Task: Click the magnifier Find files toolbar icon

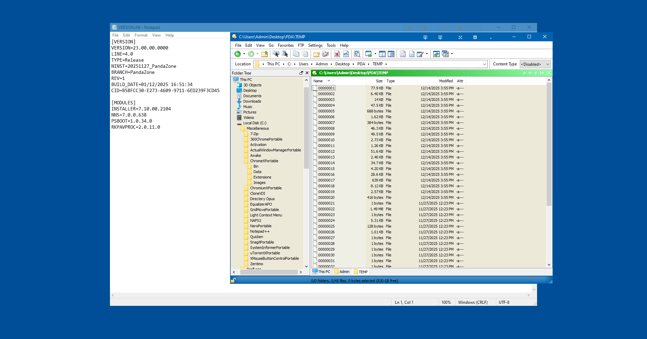Action: click(x=357, y=54)
